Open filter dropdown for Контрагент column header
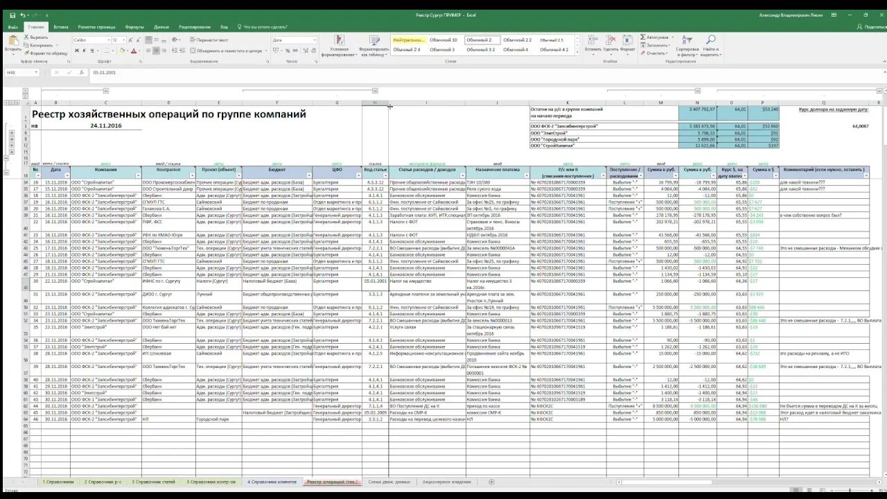This screenshot has width=887, height=499. (193, 175)
